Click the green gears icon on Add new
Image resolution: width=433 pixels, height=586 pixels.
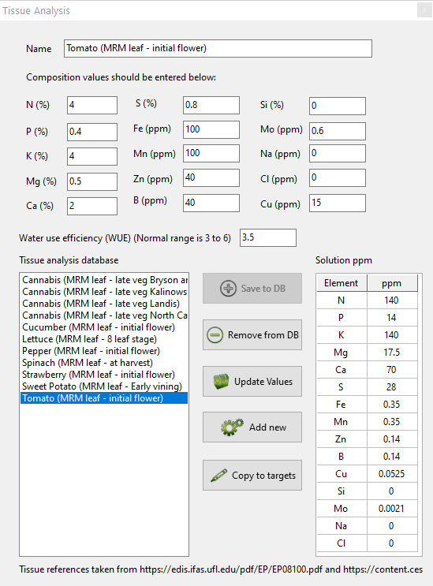point(232,427)
